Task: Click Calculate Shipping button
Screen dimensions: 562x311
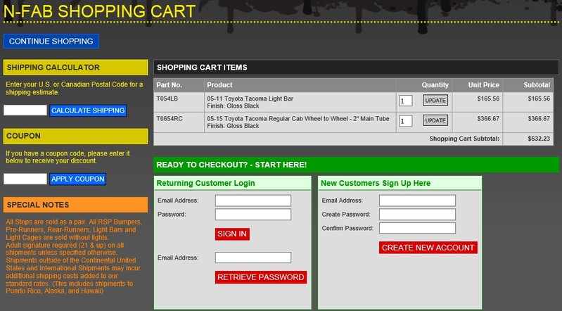Action: (88, 110)
